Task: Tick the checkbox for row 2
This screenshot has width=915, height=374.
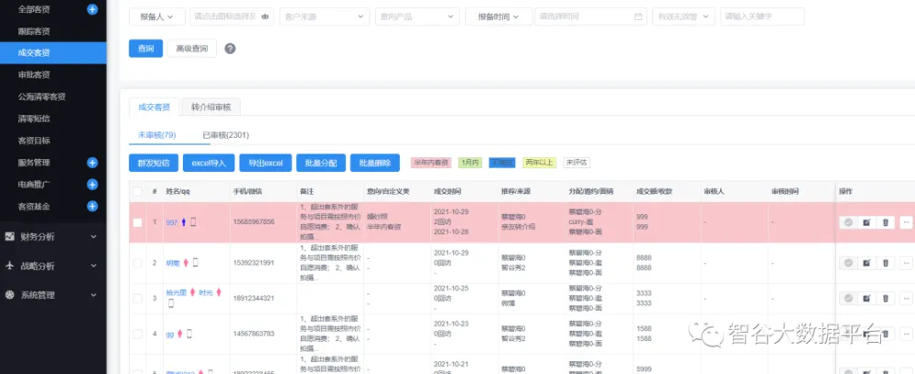Action: [137, 263]
